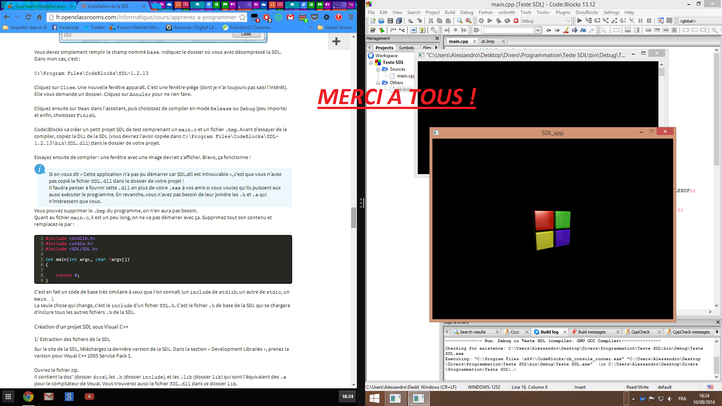Click the Undo arrow icon
Image resolution: width=722 pixels, height=406 pixels.
tap(410, 21)
